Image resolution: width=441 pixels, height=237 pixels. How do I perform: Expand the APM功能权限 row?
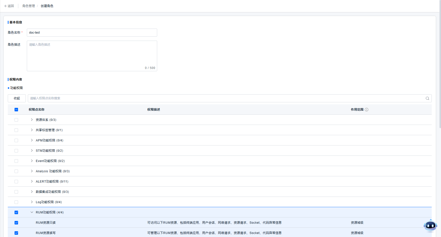(32, 140)
